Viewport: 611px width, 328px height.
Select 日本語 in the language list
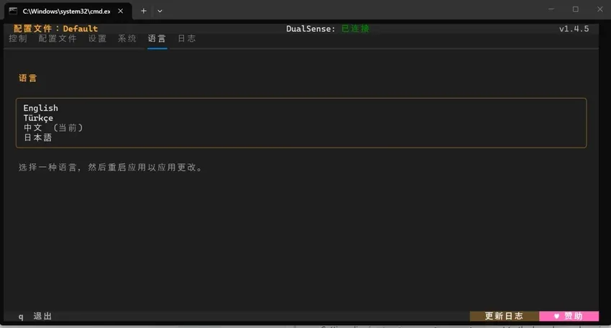coord(38,137)
